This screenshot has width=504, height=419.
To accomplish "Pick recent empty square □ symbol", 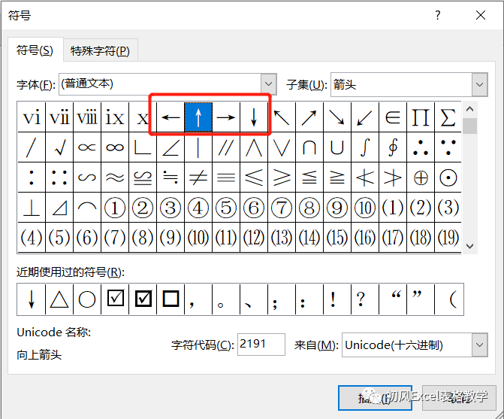I will [x=171, y=299].
